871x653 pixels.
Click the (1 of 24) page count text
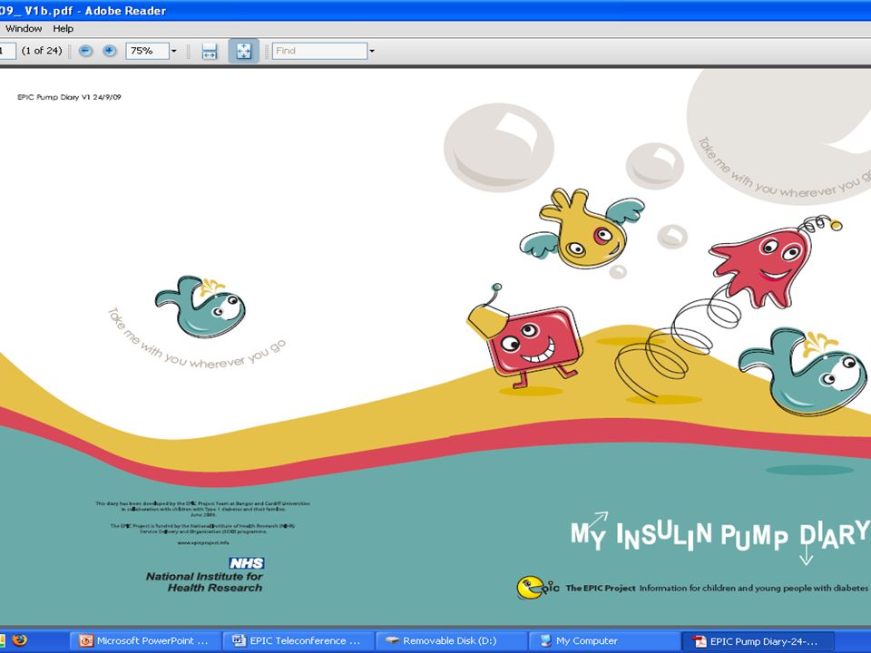pos(42,51)
